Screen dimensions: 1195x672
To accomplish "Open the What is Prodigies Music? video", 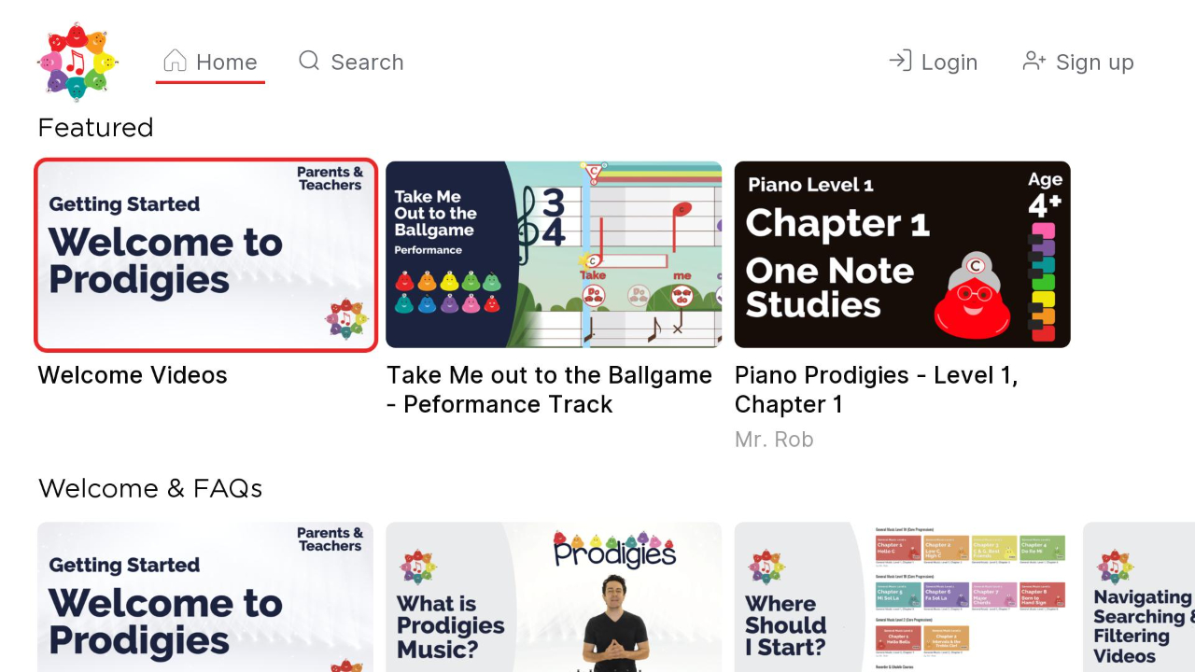I will click(554, 597).
